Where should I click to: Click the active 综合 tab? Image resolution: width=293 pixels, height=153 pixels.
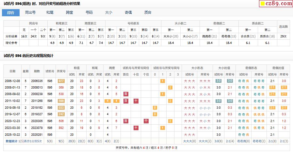(11, 13)
